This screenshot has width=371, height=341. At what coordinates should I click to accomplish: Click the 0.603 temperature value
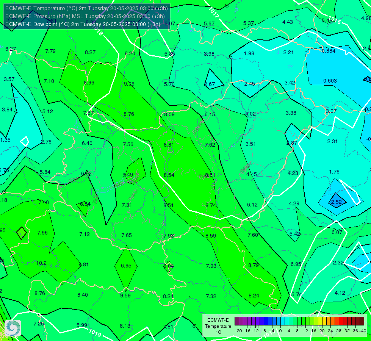(330, 81)
